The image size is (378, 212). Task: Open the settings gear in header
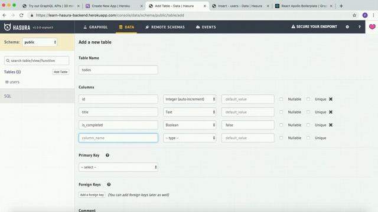point(347,27)
